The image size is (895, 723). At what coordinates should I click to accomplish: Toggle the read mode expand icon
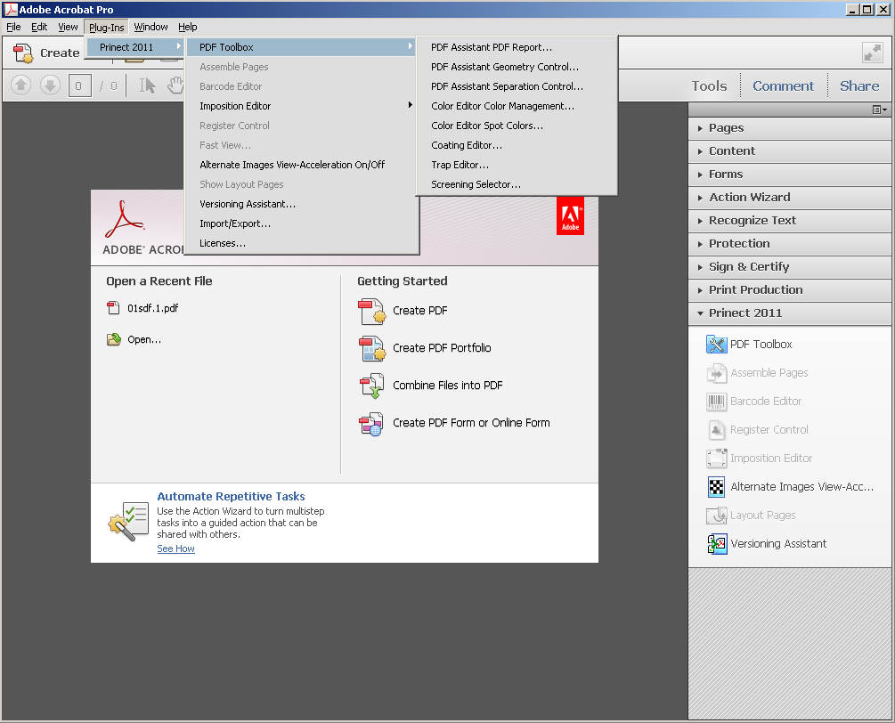coord(873,53)
